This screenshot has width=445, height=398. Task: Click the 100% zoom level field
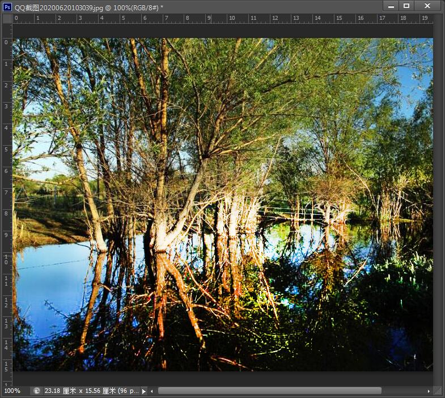(x=12, y=391)
